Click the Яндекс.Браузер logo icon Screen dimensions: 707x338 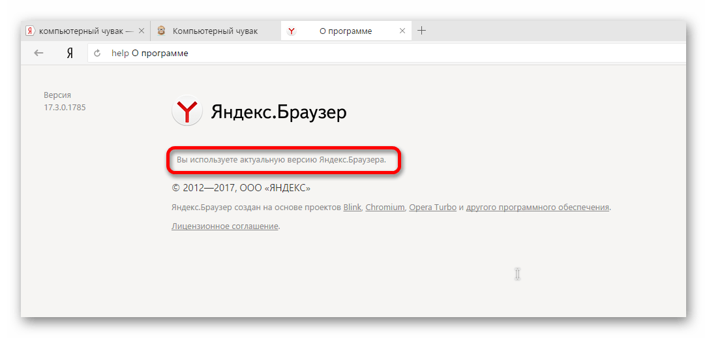187,110
